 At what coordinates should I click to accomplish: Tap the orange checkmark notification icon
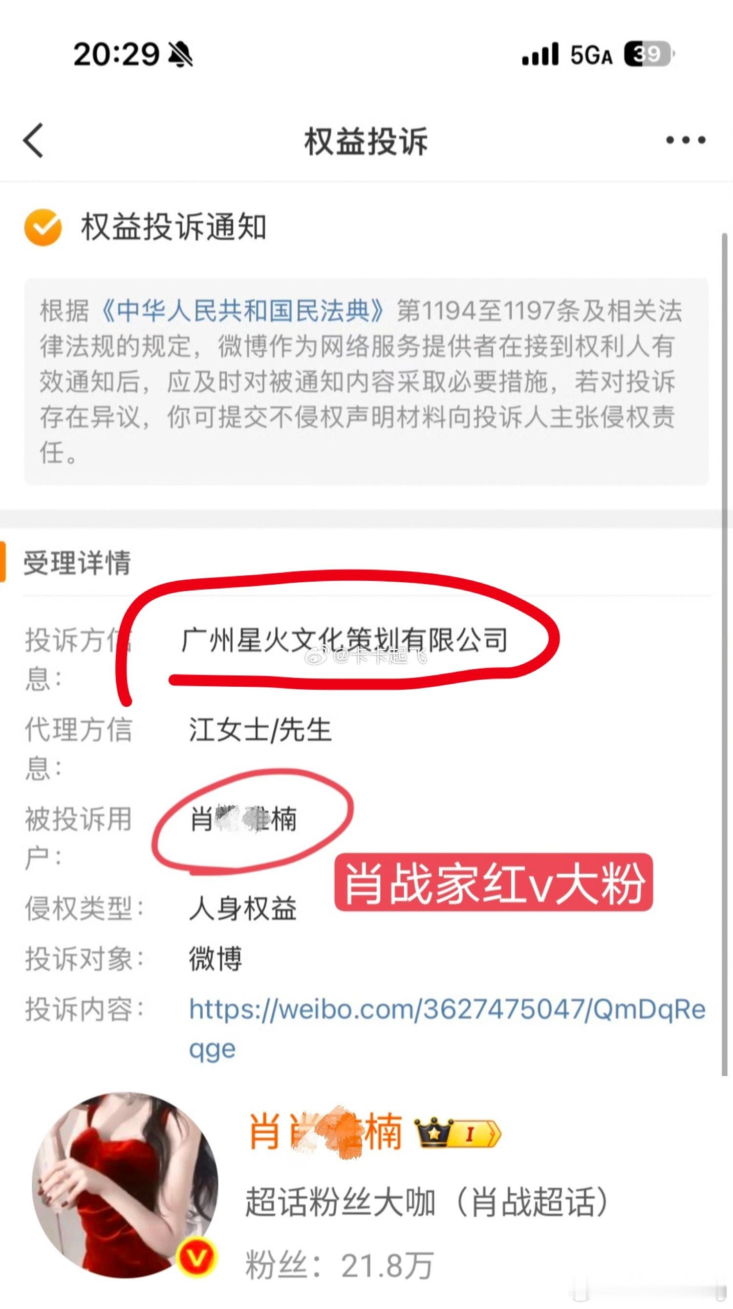coord(43,227)
